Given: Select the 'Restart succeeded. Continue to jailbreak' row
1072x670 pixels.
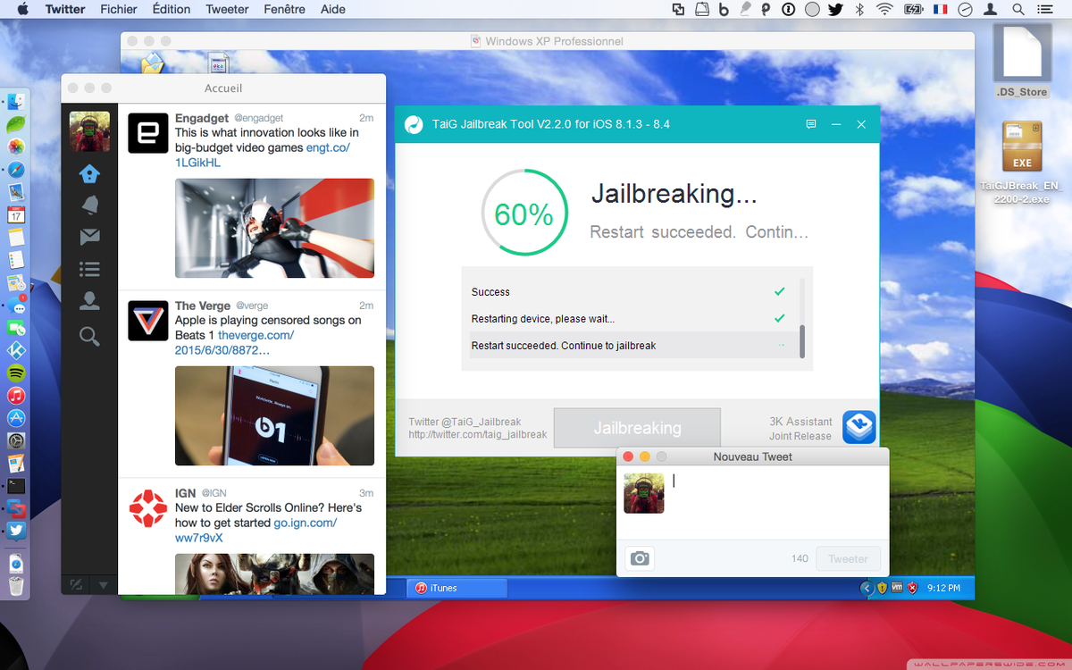Looking at the screenshot, I should (x=632, y=346).
